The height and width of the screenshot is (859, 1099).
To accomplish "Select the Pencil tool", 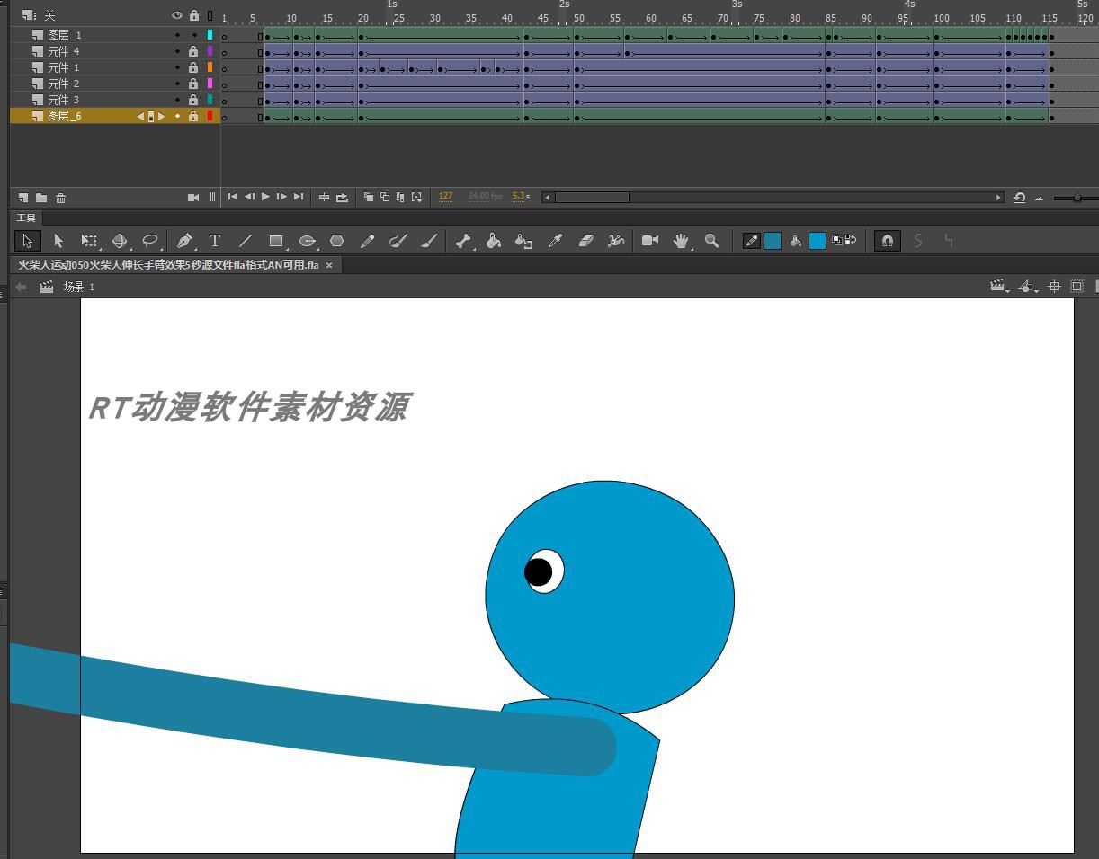I will point(367,241).
